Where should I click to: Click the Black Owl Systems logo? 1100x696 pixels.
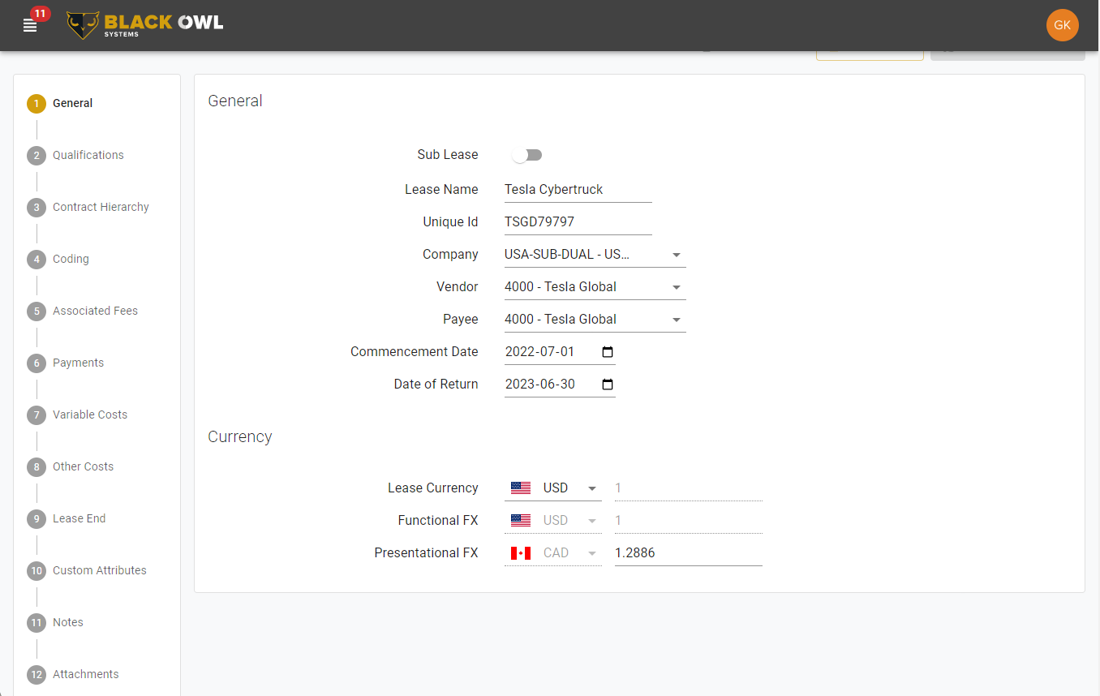(x=144, y=25)
